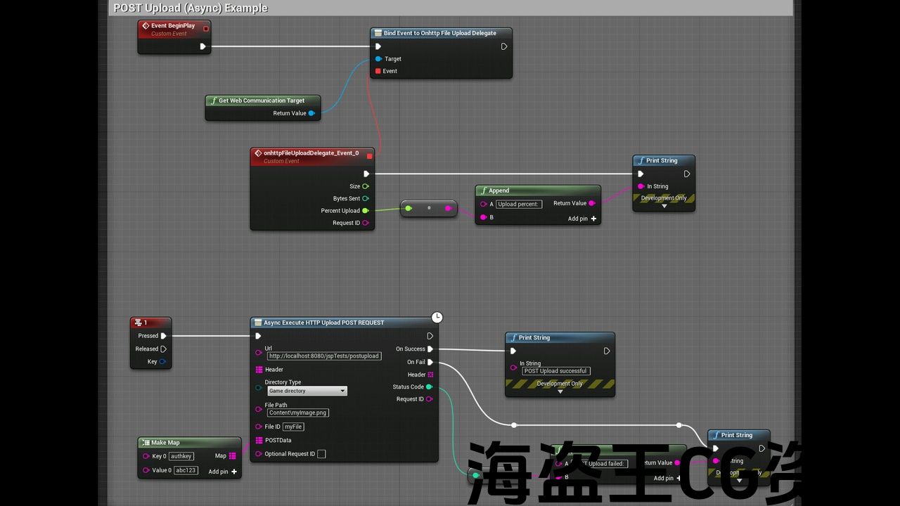Expand the POST Upload successful Print String node
The image size is (900, 506).
(x=560, y=392)
